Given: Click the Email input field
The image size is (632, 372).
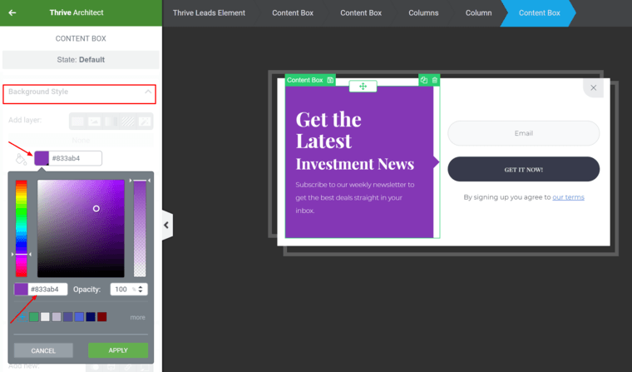Looking at the screenshot, I should coord(523,133).
